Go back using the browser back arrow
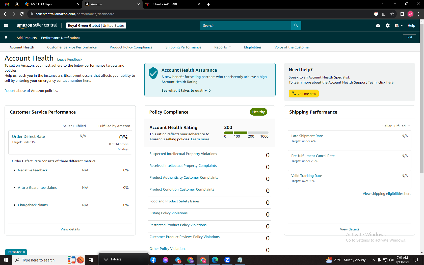 (x=6, y=14)
